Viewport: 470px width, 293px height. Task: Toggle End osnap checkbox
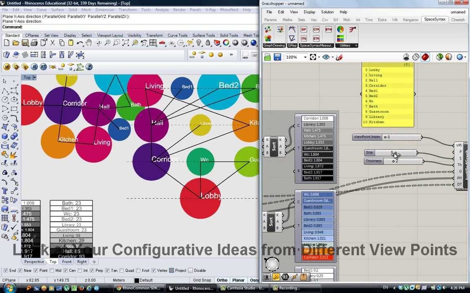6,271
